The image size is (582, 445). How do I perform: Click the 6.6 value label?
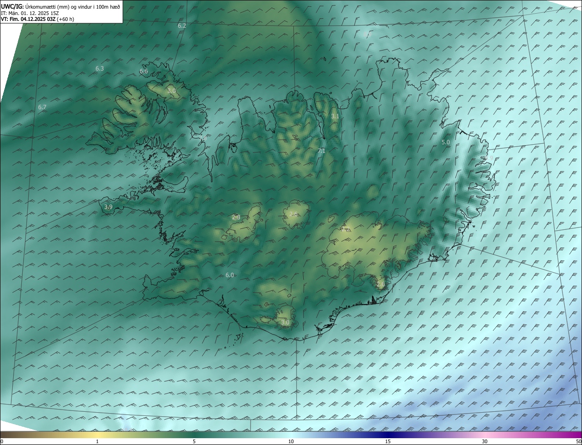[144, 71]
